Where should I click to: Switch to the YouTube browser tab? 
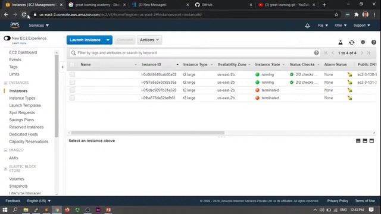click(287, 5)
